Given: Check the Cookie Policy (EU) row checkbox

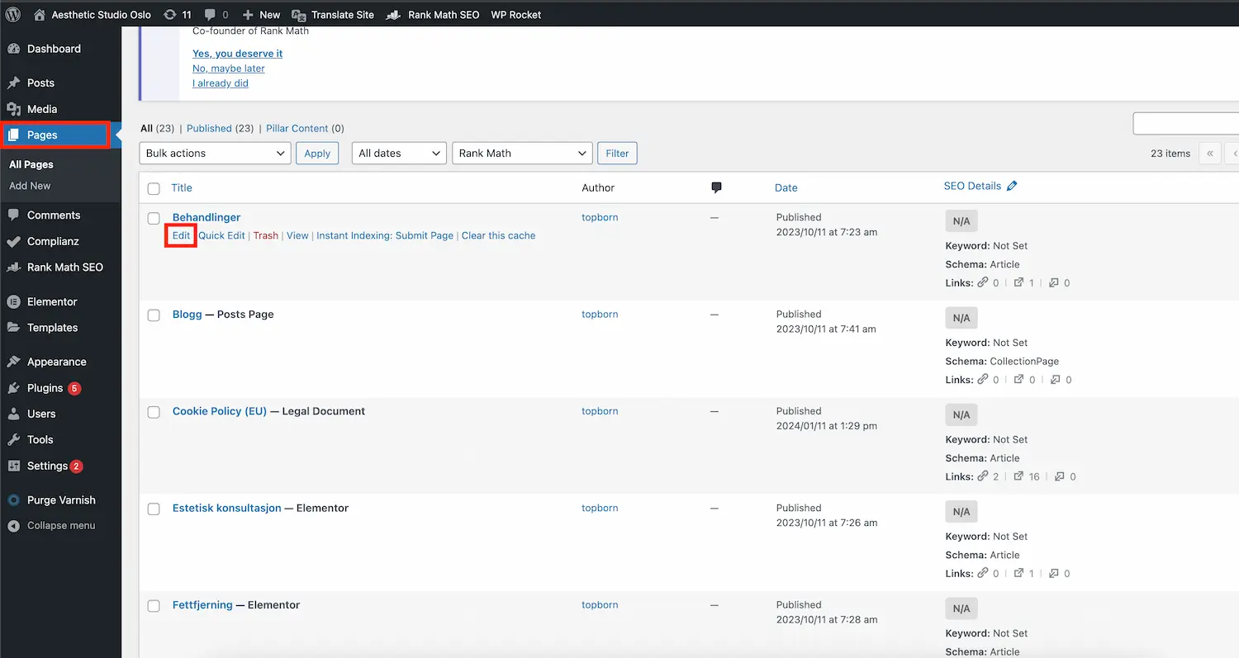Looking at the screenshot, I should (x=154, y=412).
